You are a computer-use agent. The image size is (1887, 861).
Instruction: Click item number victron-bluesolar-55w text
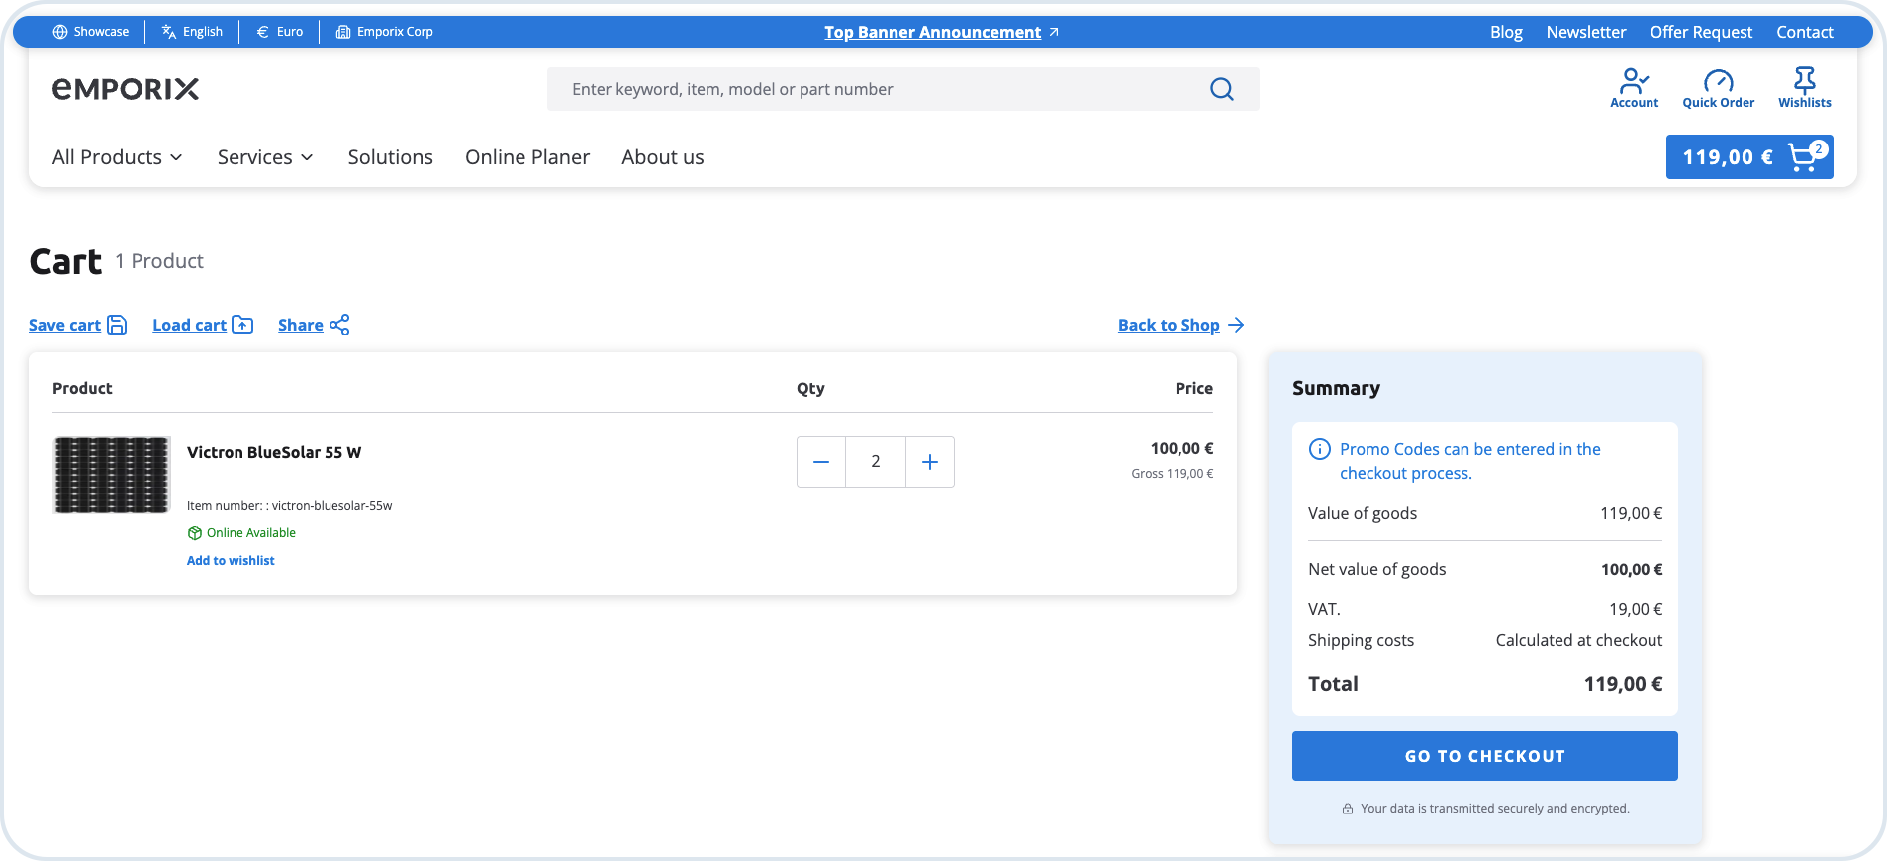[290, 505]
